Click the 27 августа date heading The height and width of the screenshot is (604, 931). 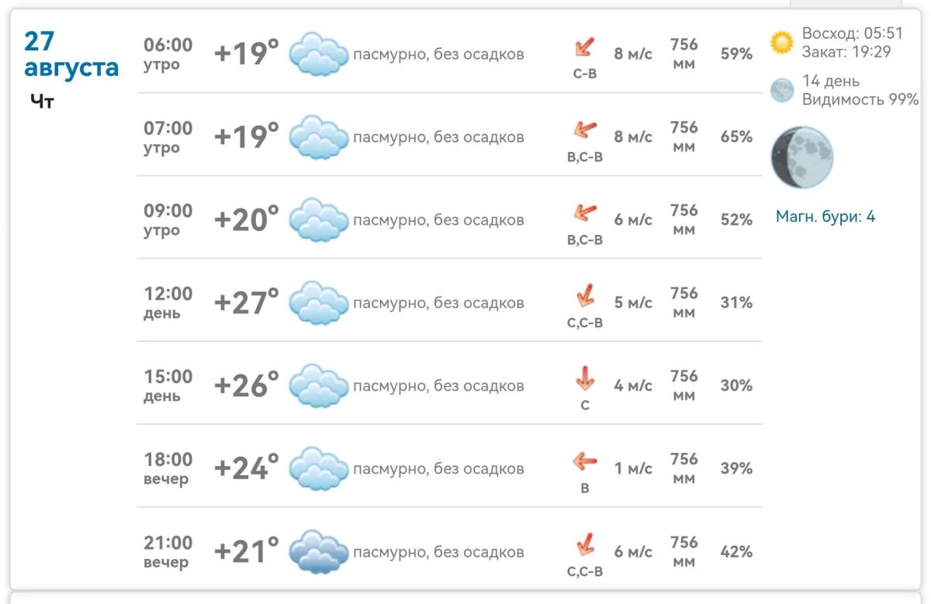click(x=71, y=55)
